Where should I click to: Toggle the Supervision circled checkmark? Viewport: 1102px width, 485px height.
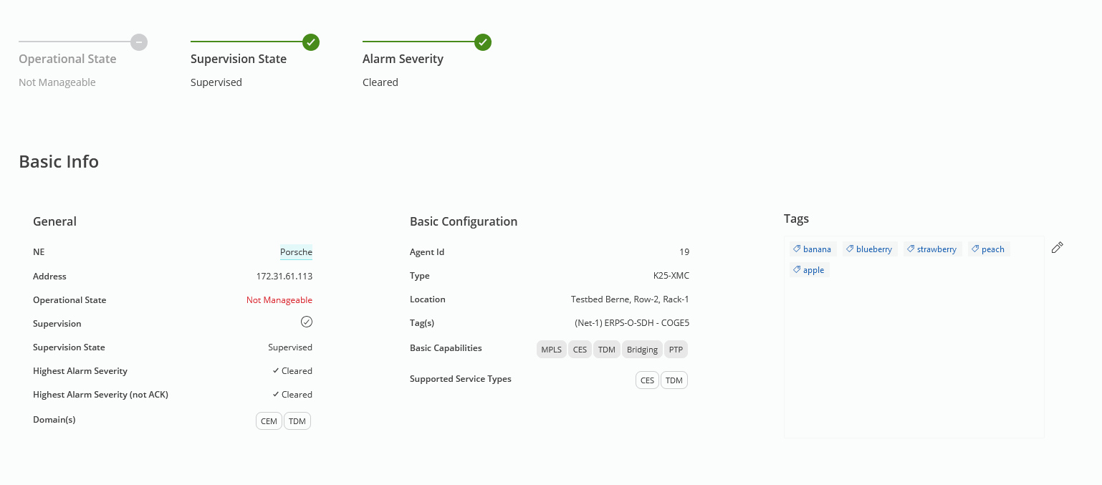(x=307, y=322)
